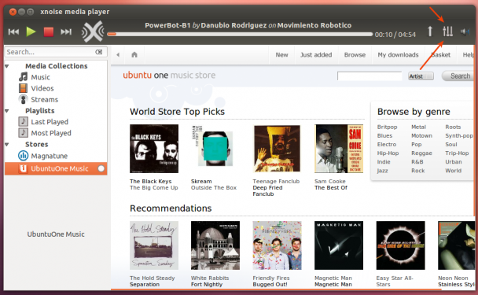Open the Artist search type dropdown
Viewport: 478px width, 295px height.
[421, 76]
